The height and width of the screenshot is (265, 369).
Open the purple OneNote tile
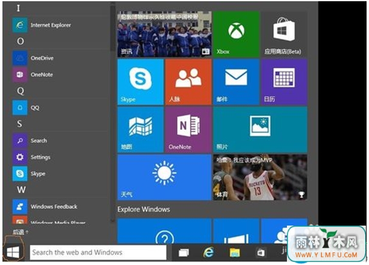pos(188,130)
